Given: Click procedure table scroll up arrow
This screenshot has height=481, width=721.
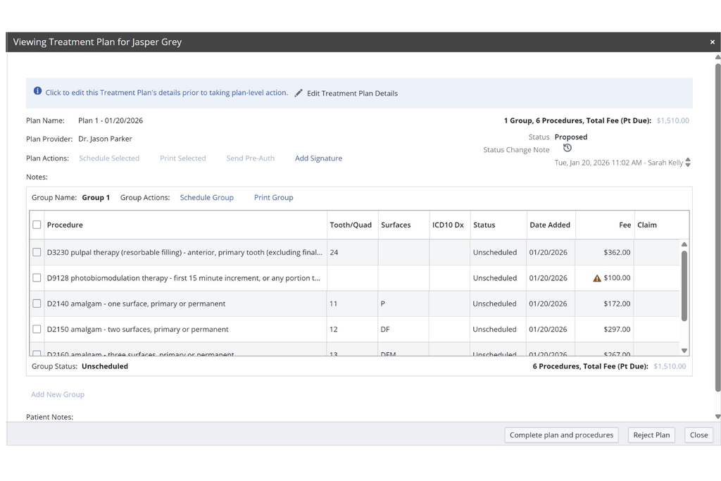Looking at the screenshot, I should point(684,244).
